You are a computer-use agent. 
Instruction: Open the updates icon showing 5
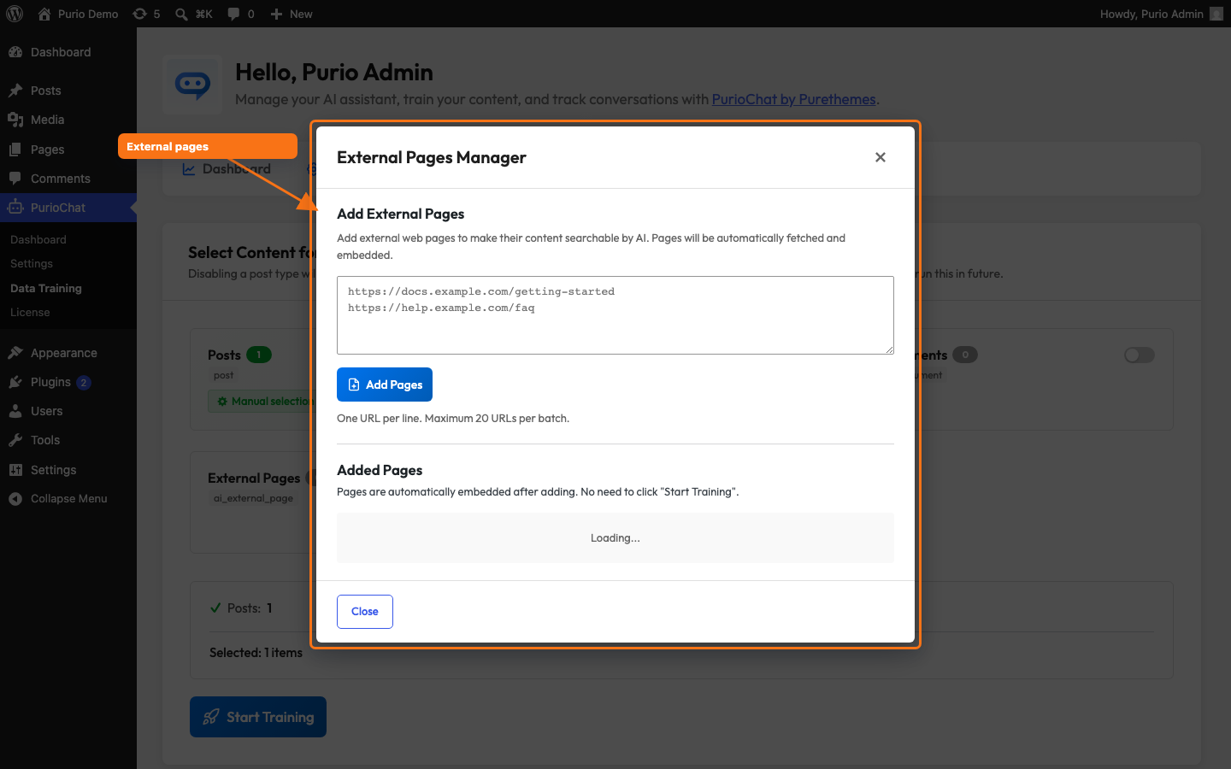(x=146, y=14)
